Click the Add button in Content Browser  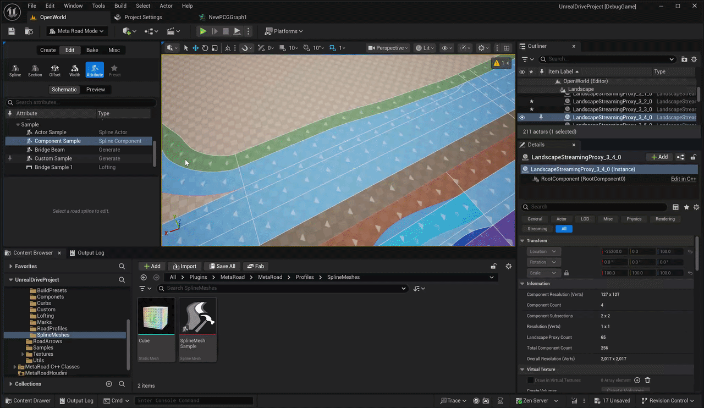pos(152,266)
